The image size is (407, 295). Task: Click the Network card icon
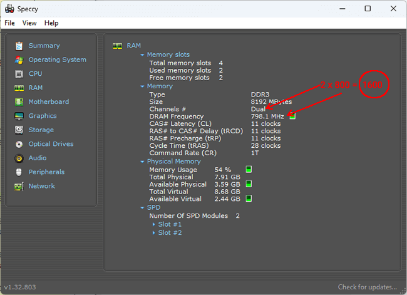(x=19, y=187)
